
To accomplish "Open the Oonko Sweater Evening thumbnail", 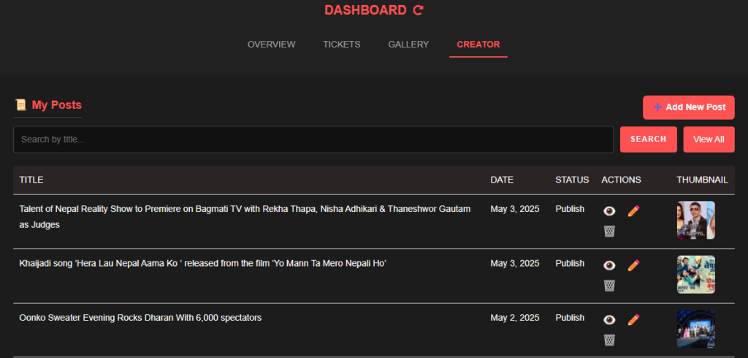I will pos(695,329).
